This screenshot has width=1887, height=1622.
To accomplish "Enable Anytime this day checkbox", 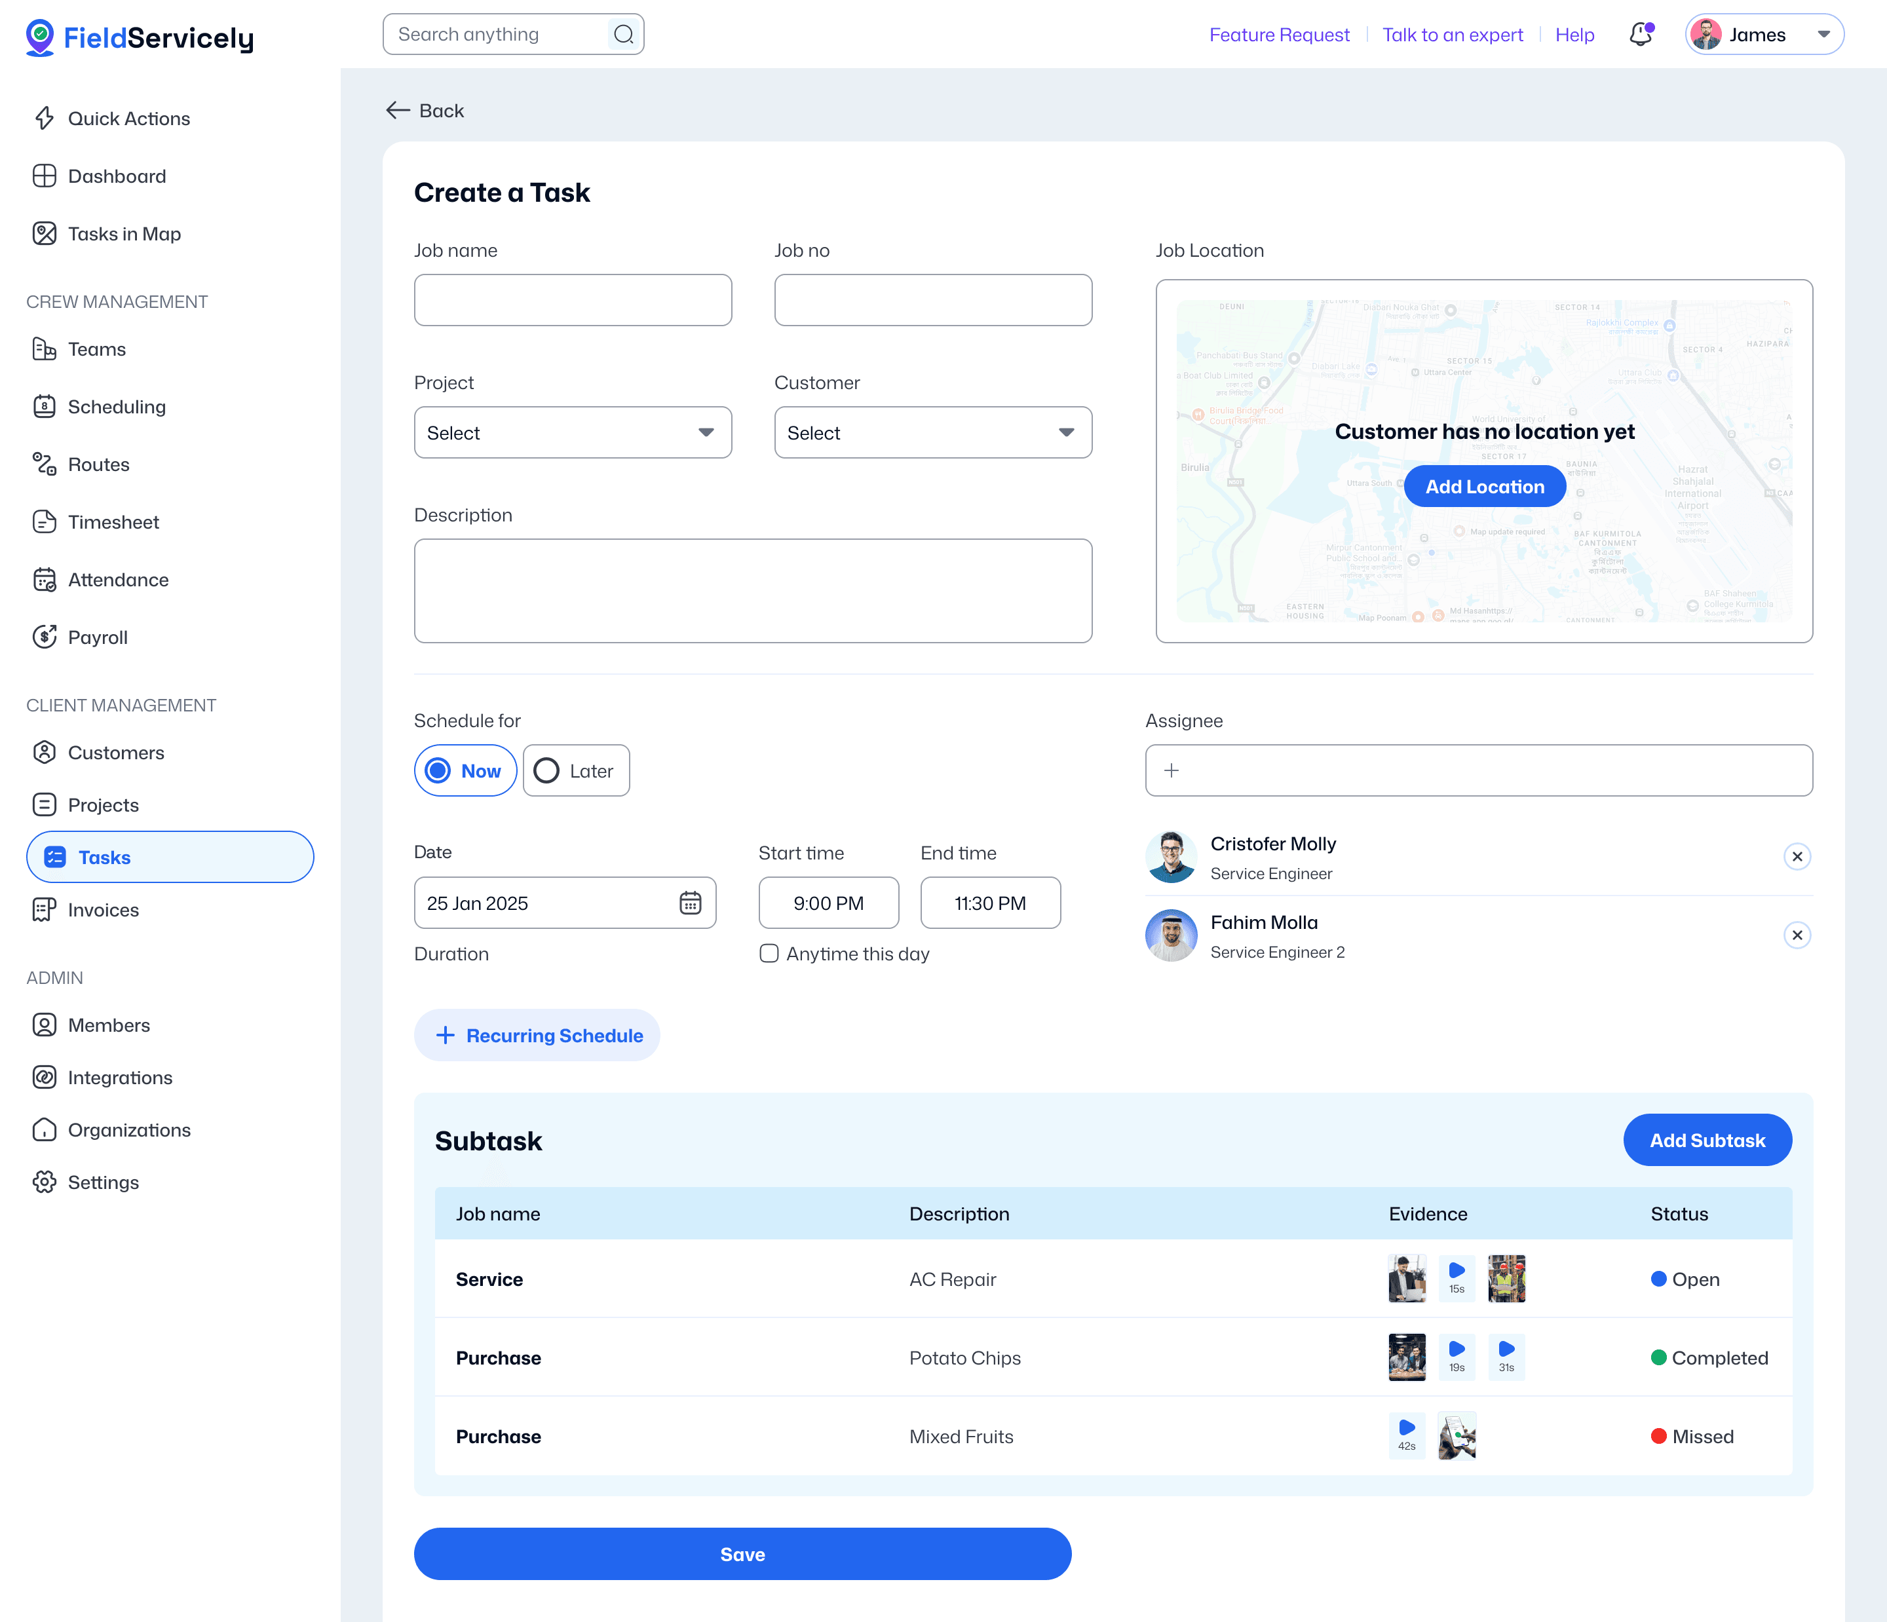I will pos(769,954).
